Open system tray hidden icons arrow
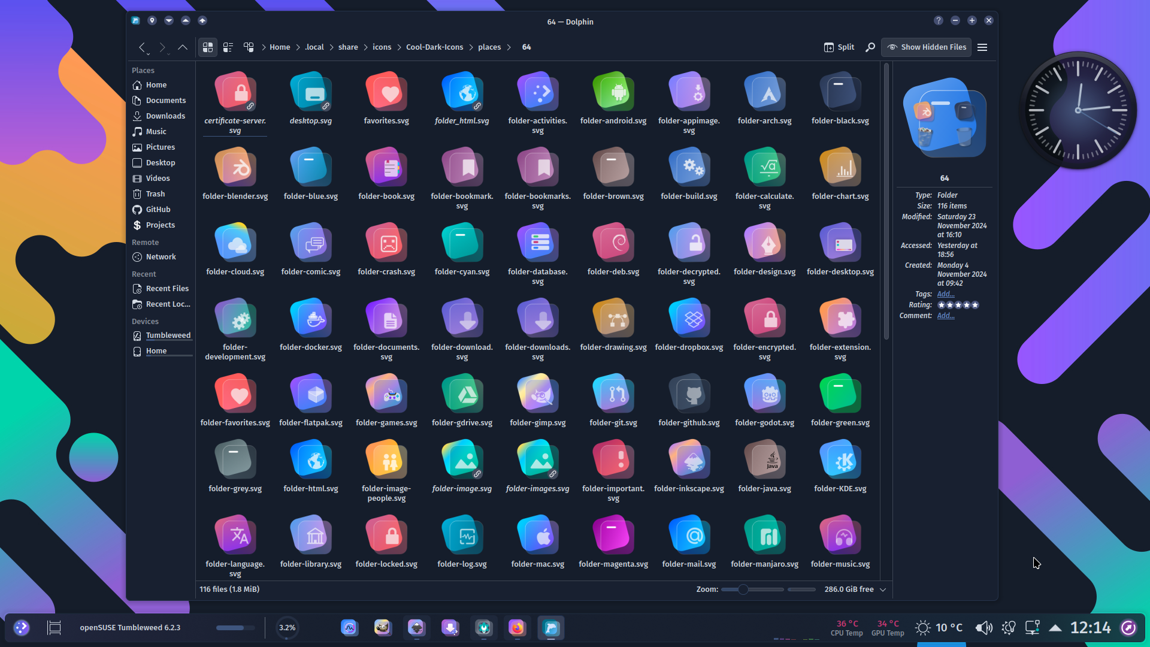 pos(1055,628)
